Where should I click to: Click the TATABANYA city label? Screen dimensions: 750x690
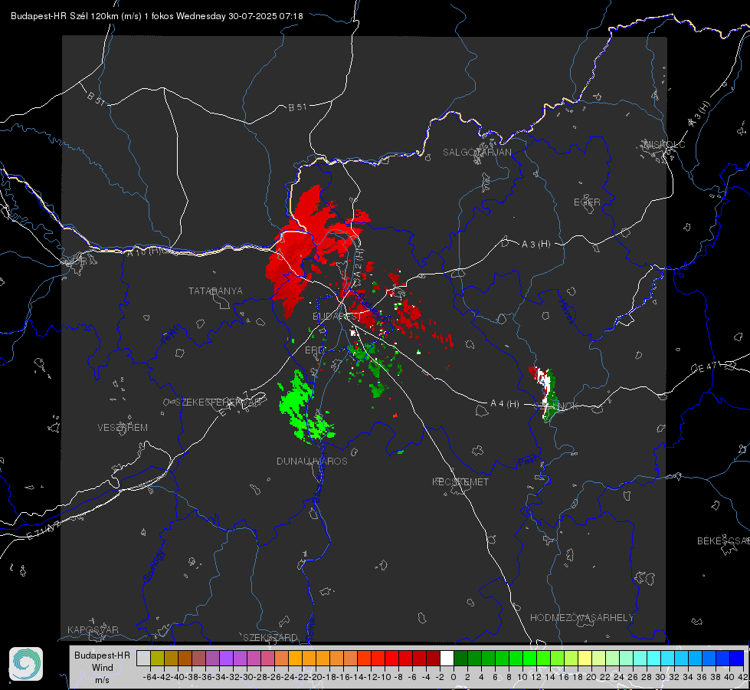[x=215, y=291]
